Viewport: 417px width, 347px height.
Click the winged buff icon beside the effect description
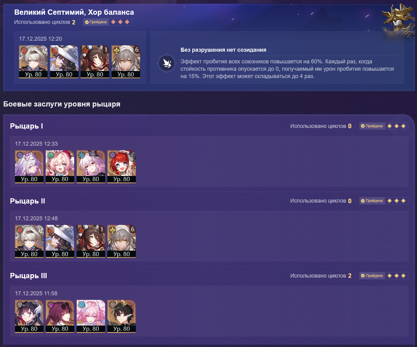(x=167, y=64)
